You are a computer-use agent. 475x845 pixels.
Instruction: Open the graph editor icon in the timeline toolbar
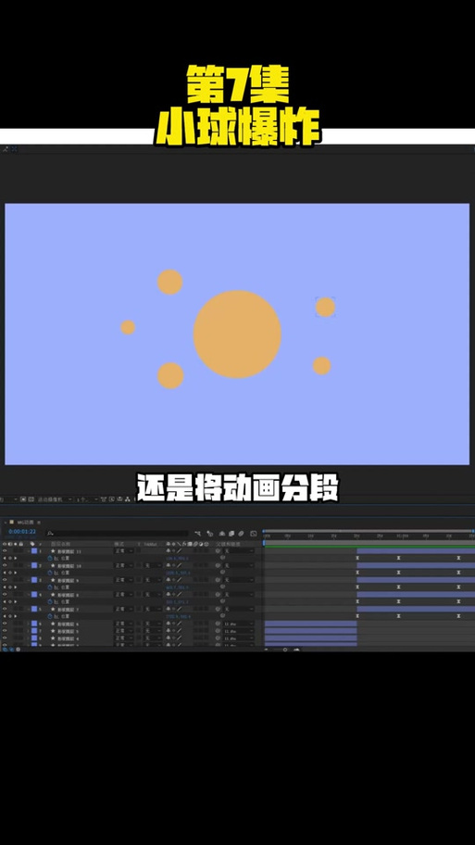click(x=254, y=533)
